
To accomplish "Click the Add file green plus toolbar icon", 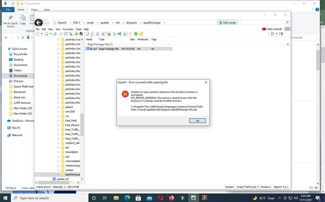I will (x=109, y=34).
